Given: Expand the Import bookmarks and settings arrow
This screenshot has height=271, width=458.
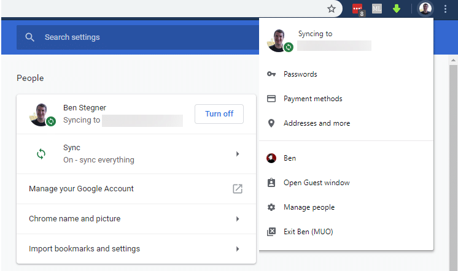Looking at the screenshot, I should (x=238, y=249).
